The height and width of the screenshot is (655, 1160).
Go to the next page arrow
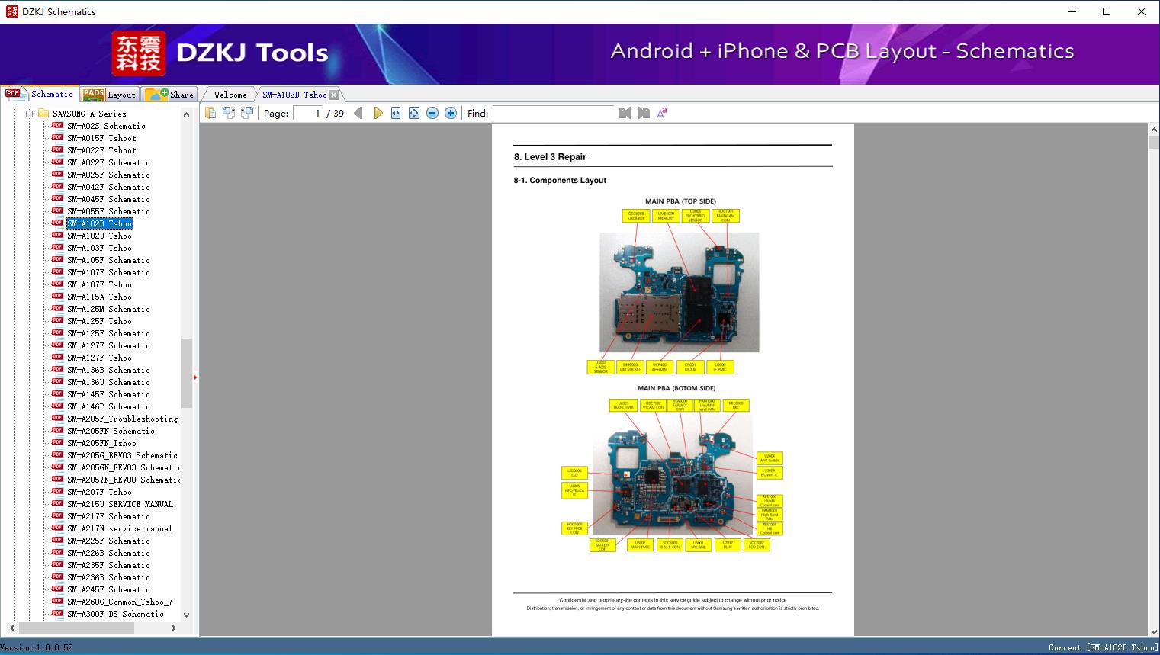click(378, 113)
